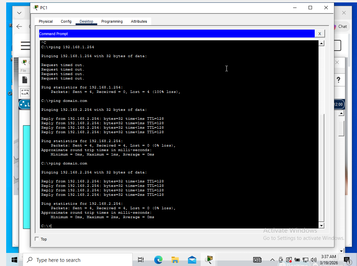Enable the Top checkbox on Command Prompt
This screenshot has height=266, width=357.
37,239
